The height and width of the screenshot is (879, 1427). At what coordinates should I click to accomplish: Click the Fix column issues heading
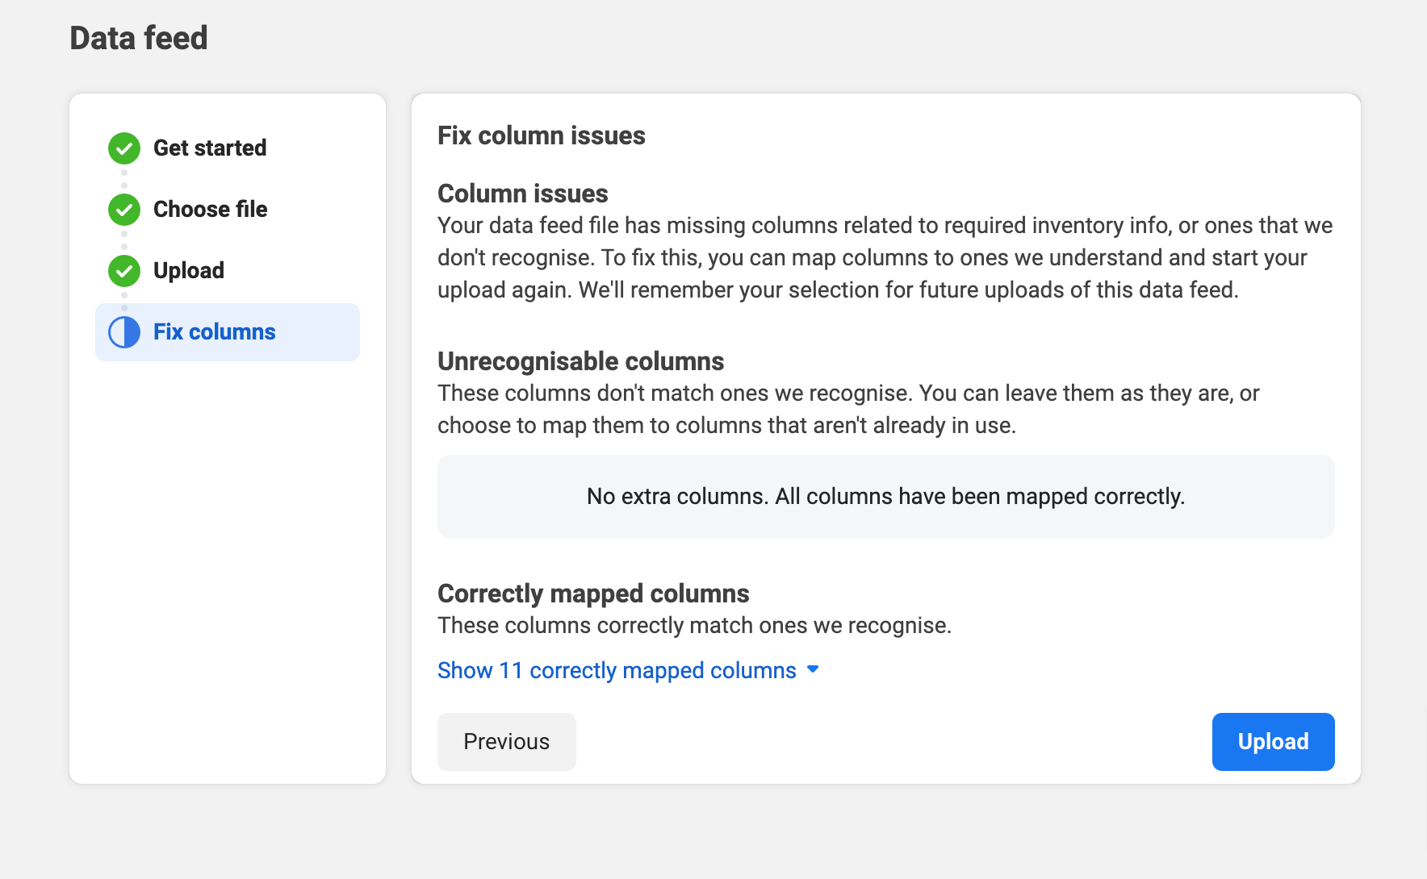(542, 135)
